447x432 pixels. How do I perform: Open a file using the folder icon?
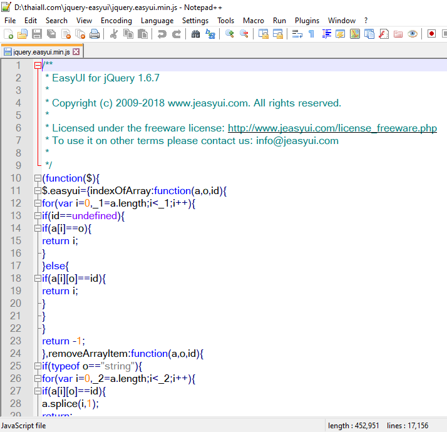pos(22,34)
